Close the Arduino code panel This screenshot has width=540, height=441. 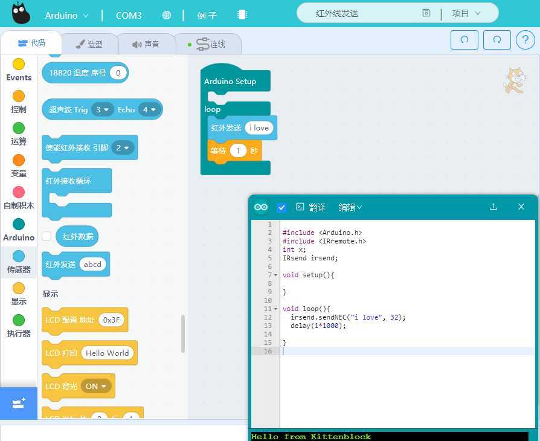(521, 207)
